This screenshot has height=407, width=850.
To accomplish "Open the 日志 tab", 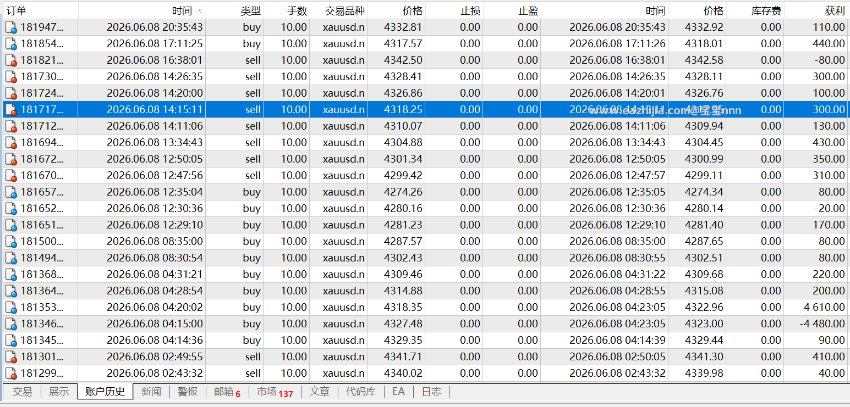I will [x=431, y=392].
